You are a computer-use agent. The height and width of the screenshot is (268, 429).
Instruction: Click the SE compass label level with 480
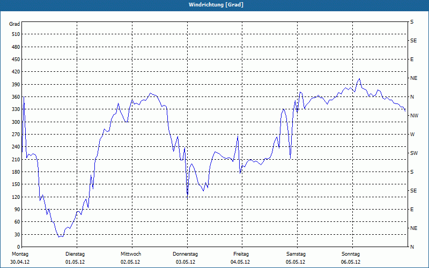[413, 41]
